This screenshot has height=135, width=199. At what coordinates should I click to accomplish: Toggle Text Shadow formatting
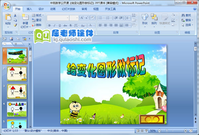tap(71, 25)
